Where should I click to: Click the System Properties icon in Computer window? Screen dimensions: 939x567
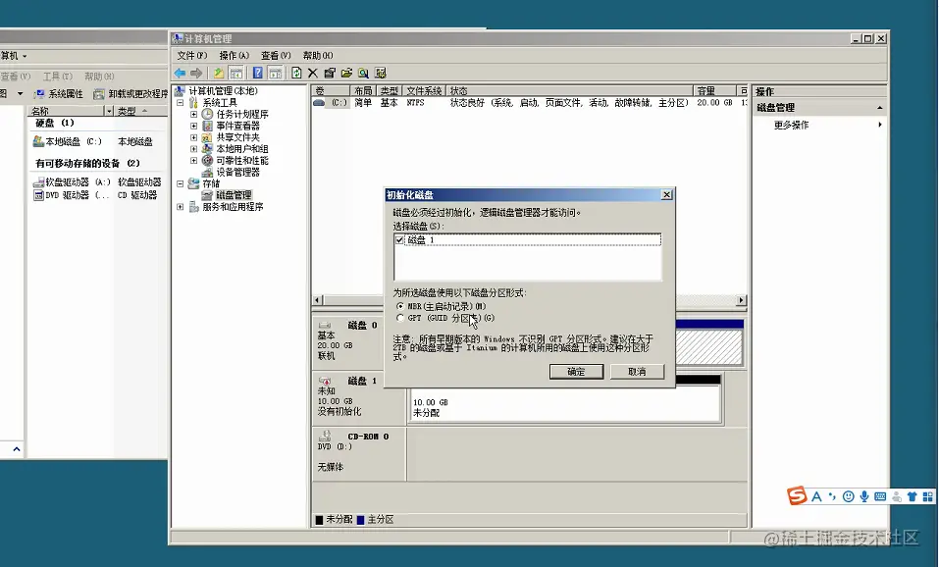39,94
